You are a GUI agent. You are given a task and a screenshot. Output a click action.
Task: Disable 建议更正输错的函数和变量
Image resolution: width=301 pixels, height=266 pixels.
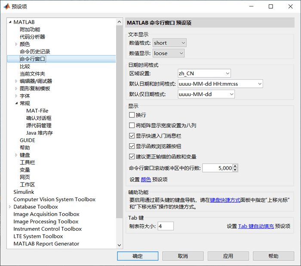pyautogui.click(x=132, y=157)
